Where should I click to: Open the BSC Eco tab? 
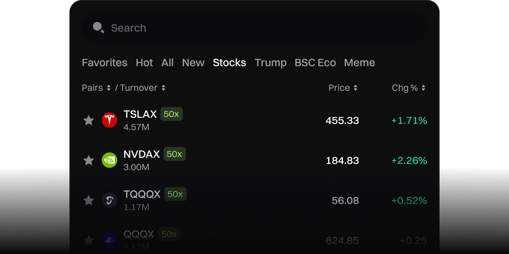315,63
